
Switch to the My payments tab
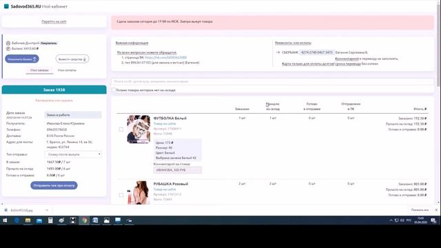(67, 70)
